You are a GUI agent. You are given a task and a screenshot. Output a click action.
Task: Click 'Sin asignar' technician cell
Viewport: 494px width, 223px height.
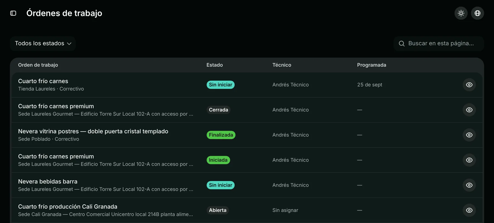pos(285,210)
